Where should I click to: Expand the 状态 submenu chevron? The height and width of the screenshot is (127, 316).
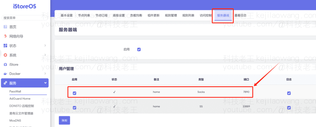45,46
